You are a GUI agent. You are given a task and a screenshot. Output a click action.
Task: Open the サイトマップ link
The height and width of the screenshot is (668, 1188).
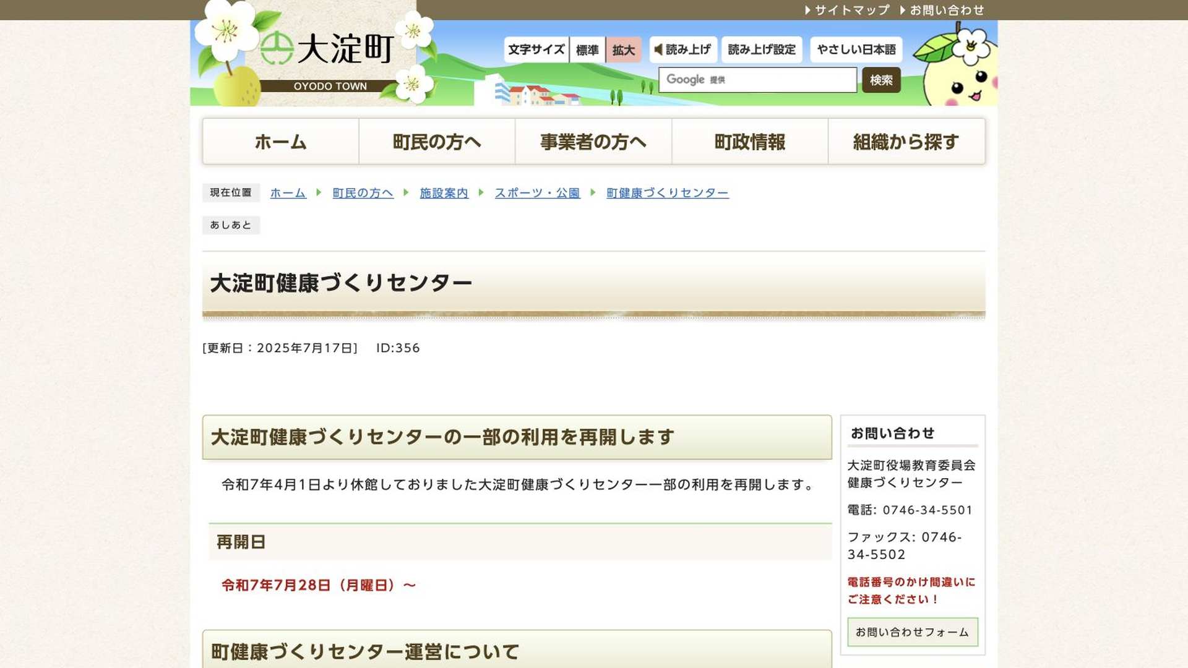pyautogui.click(x=847, y=10)
